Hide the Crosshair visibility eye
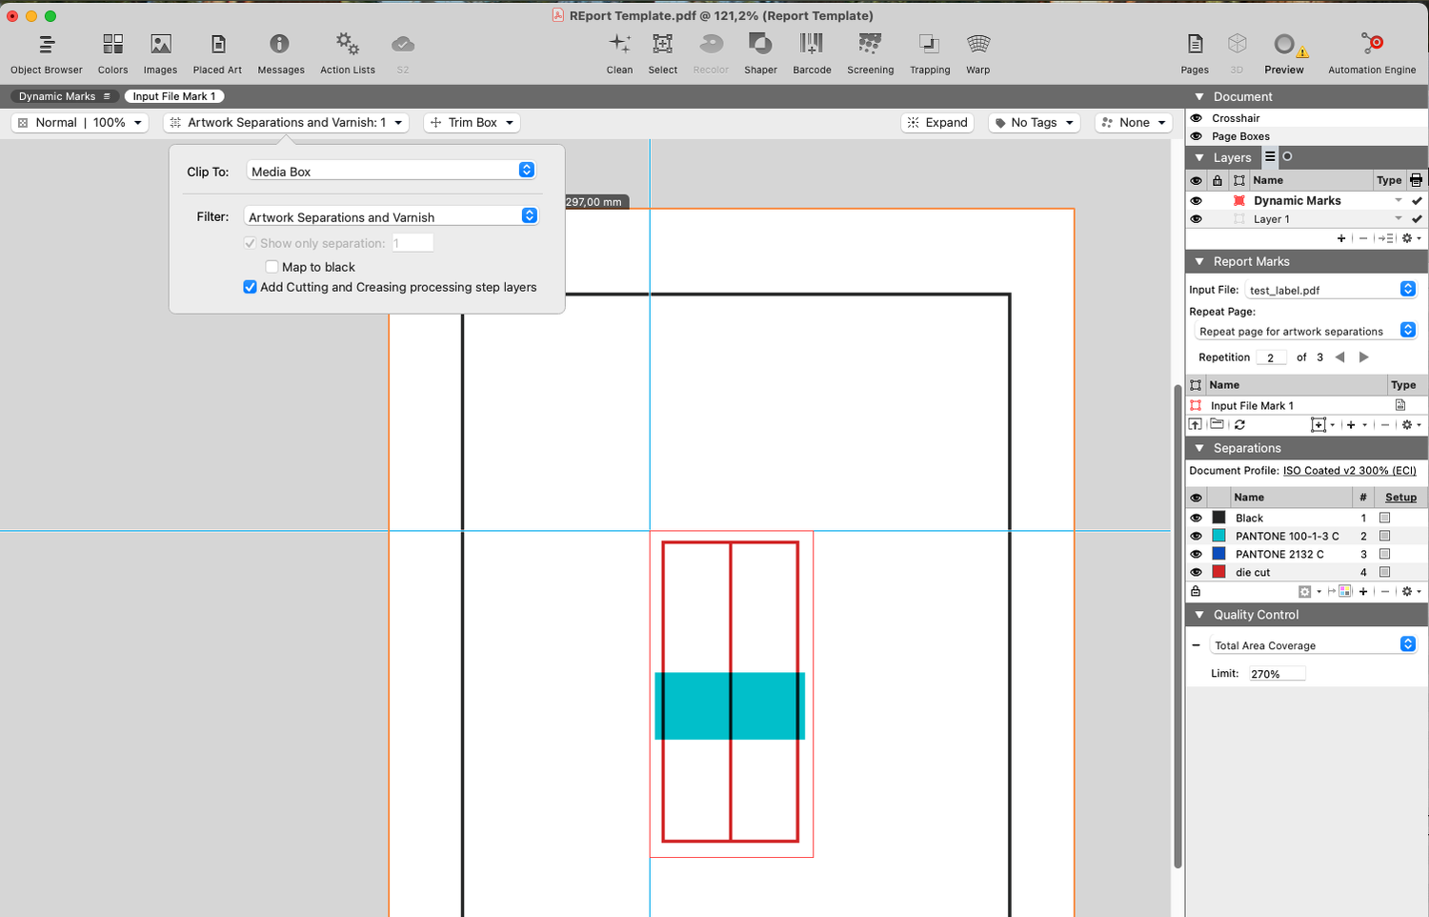Image resolution: width=1429 pixels, height=917 pixels. click(x=1197, y=118)
